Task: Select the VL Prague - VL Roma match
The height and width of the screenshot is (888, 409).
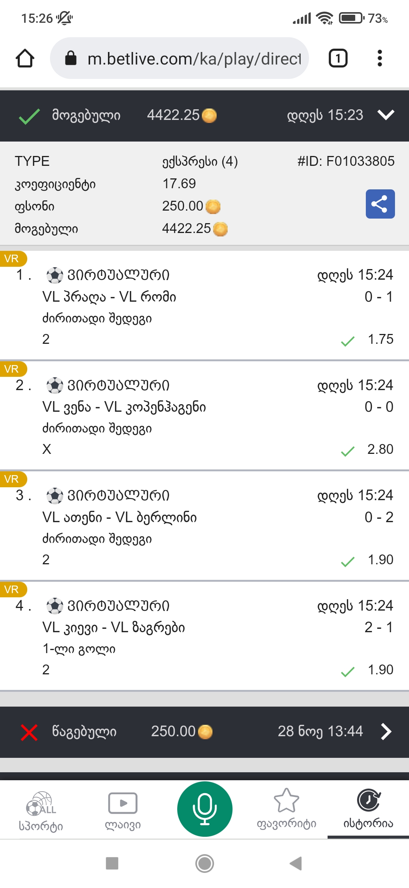Action: [x=109, y=297]
